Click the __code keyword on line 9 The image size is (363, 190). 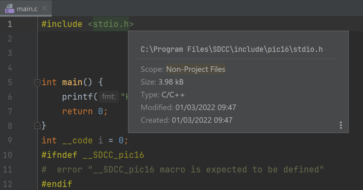pyautogui.click(x=77, y=140)
